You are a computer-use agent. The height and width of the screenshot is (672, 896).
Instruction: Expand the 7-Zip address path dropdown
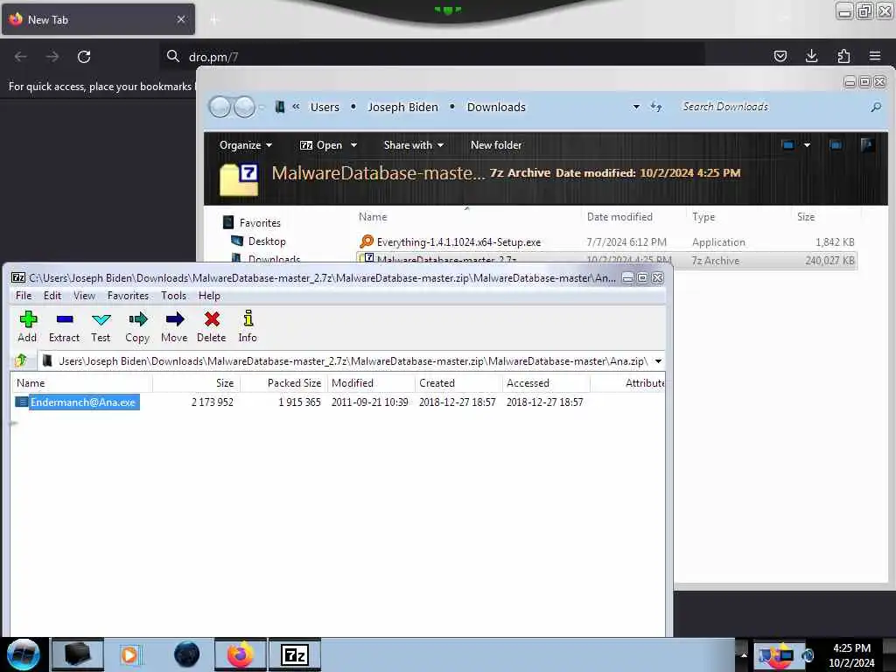coord(658,361)
